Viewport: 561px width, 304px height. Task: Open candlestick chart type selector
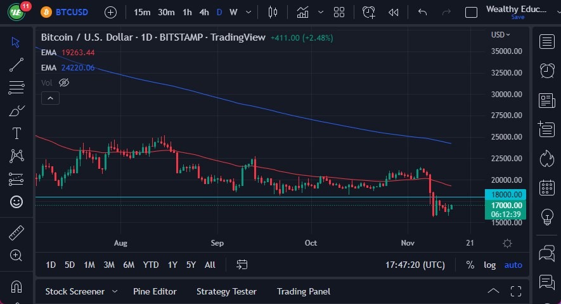click(x=273, y=13)
